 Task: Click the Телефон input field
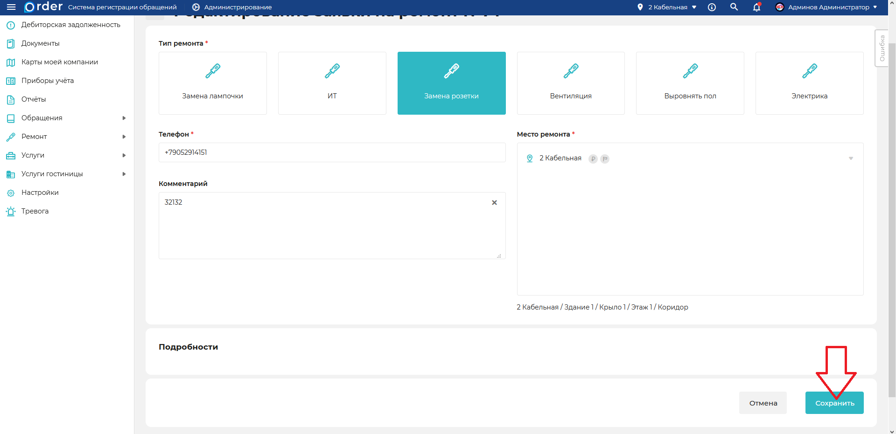pyautogui.click(x=332, y=152)
